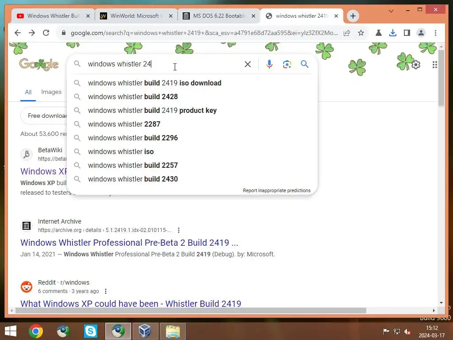Open File Explorer from the taskbar
The height and width of the screenshot is (340, 453).
(x=173, y=331)
